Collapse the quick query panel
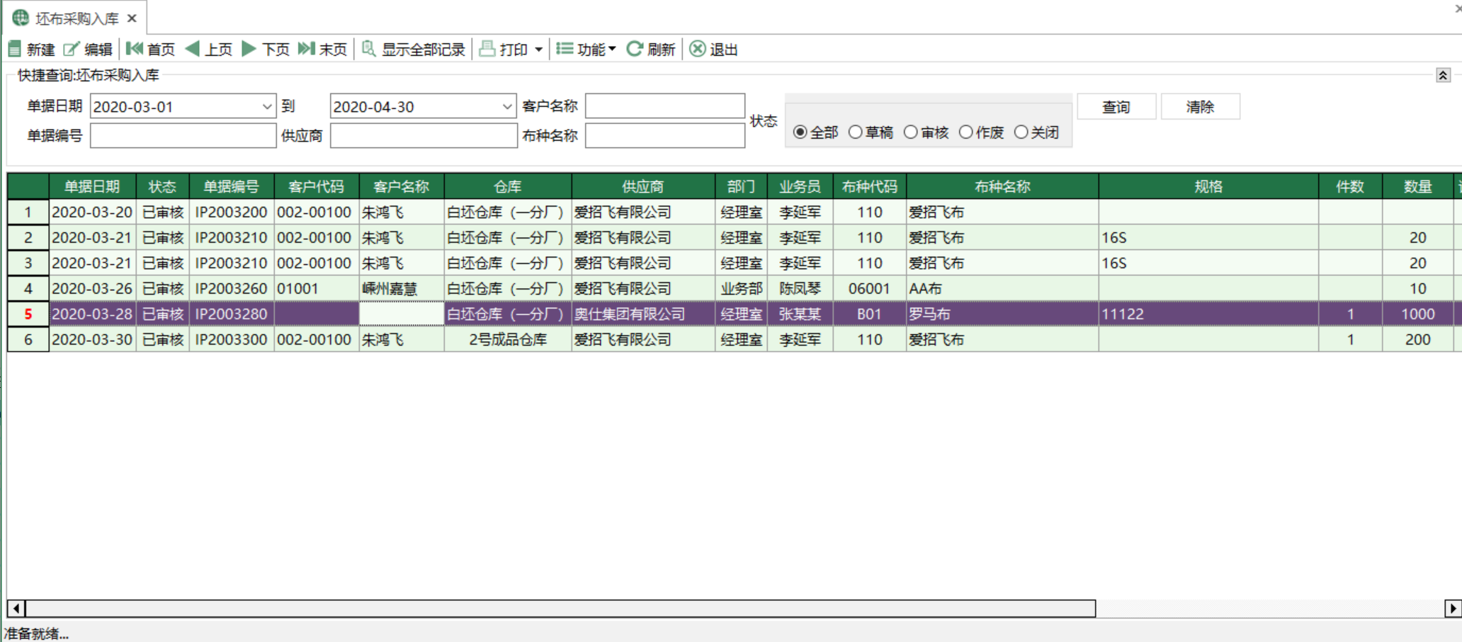1462x642 pixels. (x=1443, y=75)
